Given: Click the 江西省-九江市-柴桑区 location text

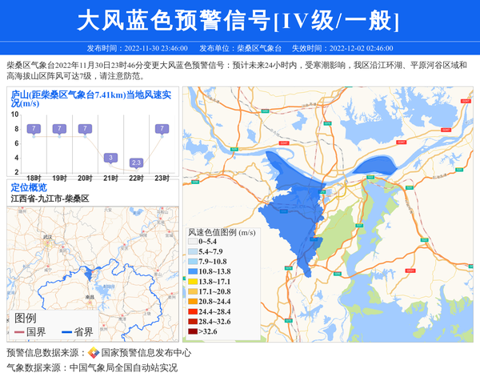Looking at the screenshot, I should 50,198.
